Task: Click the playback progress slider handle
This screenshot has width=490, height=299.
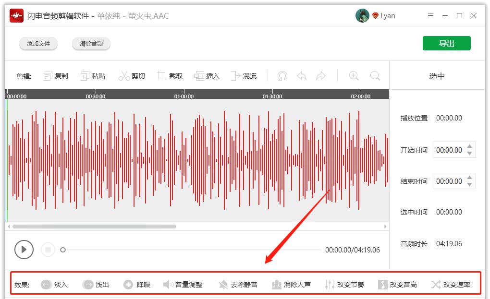Action: click(x=62, y=250)
